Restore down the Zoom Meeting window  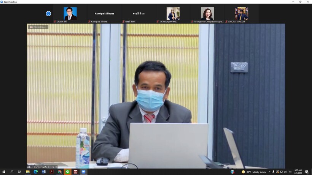point(300,2)
